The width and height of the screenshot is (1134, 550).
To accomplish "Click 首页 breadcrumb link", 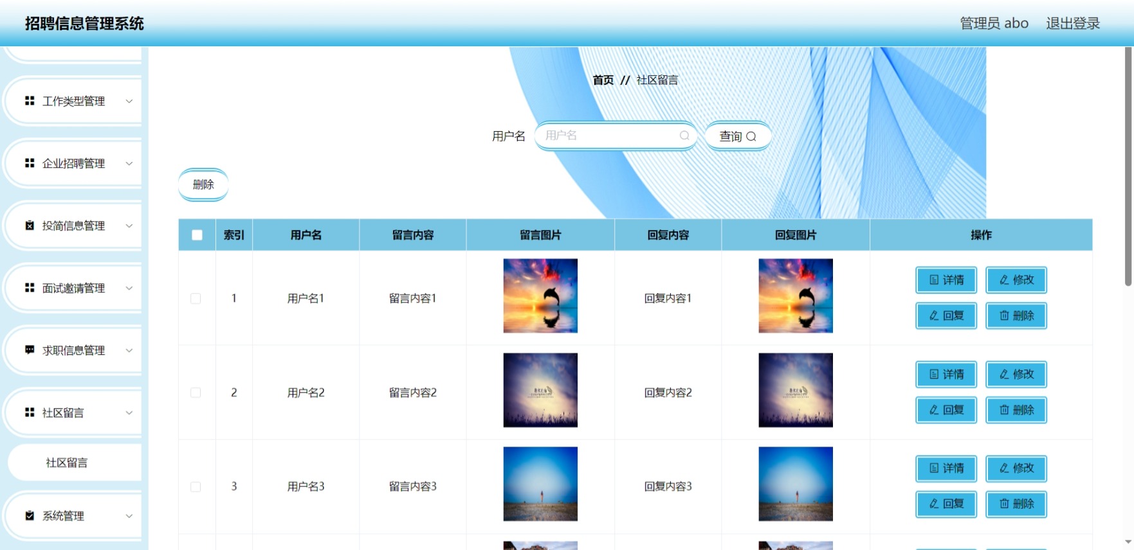I will pos(603,80).
